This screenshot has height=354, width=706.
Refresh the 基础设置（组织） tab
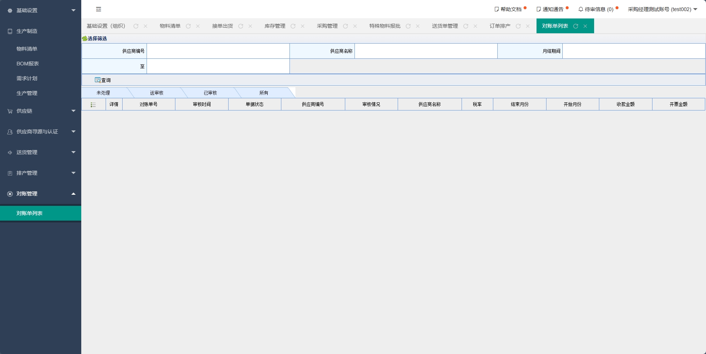click(x=136, y=26)
